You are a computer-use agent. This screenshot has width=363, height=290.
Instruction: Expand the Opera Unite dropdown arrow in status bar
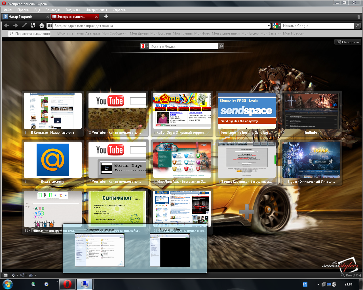point(26,275)
